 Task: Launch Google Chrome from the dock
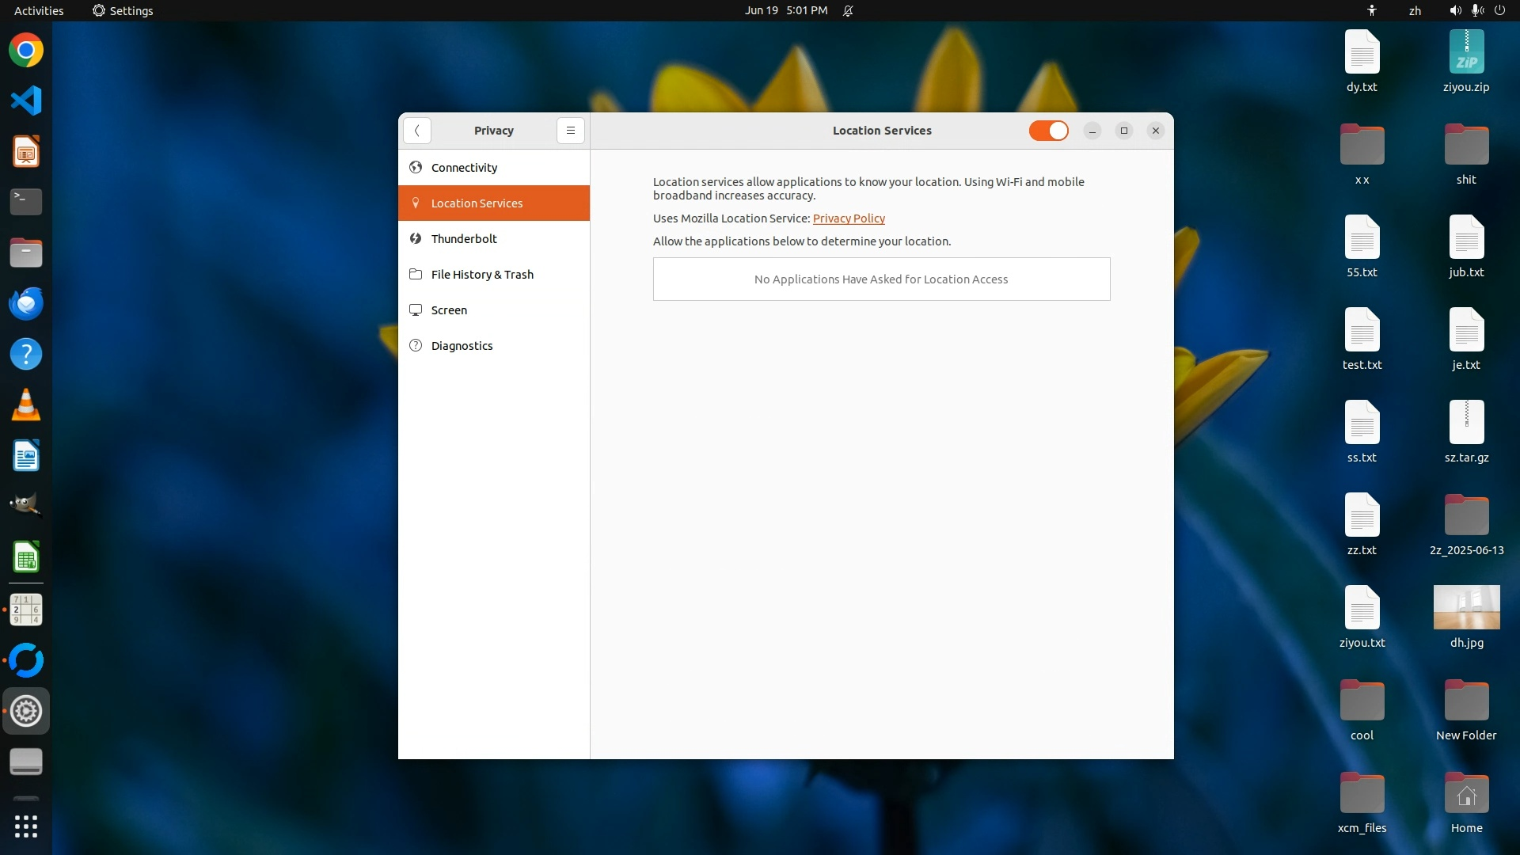pyautogui.click(x=26, y=51)
